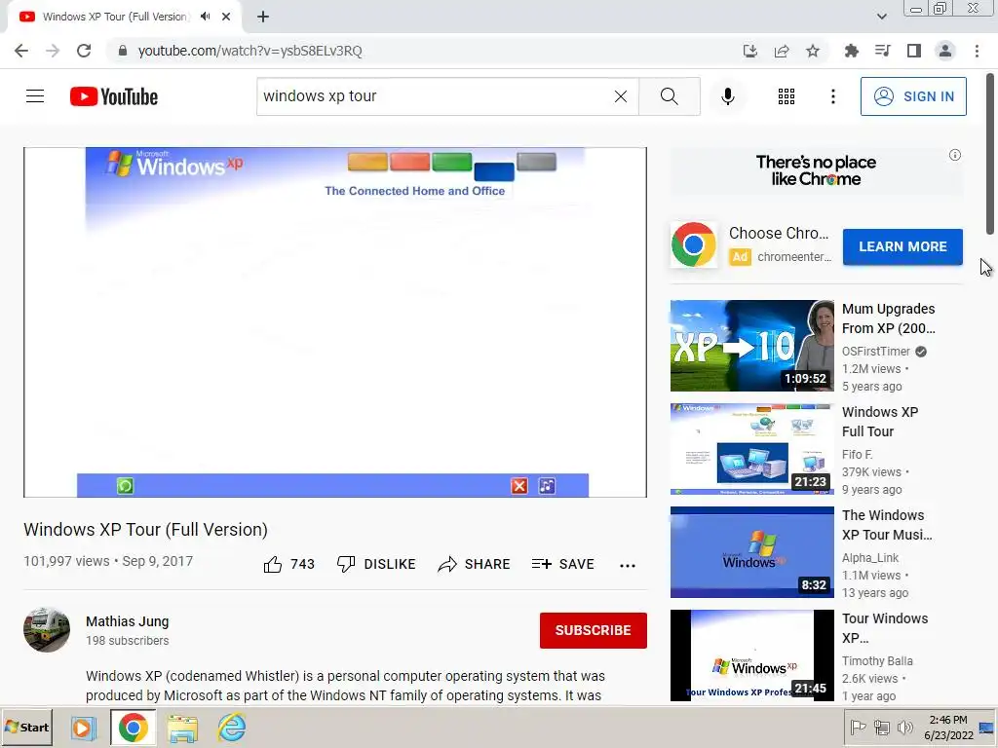Bookmark this tab with the star icon
This screenshot has height=748, width=998.
[x=813, y=51]
